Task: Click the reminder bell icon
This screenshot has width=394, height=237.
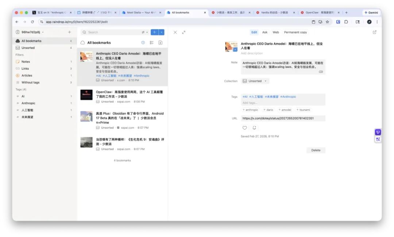Action: pyautogui.click(x=254, y=128)
